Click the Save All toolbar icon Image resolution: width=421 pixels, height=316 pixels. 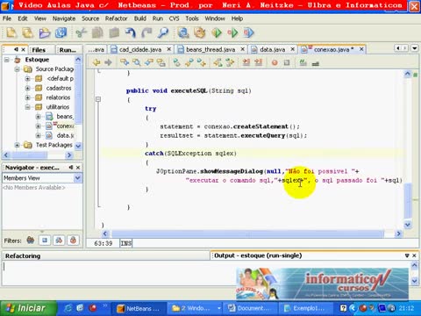(61, 32)
